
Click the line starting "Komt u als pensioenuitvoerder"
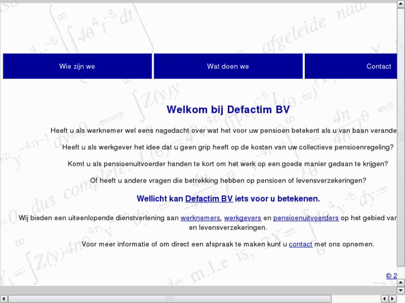click(x=228, y=164)
